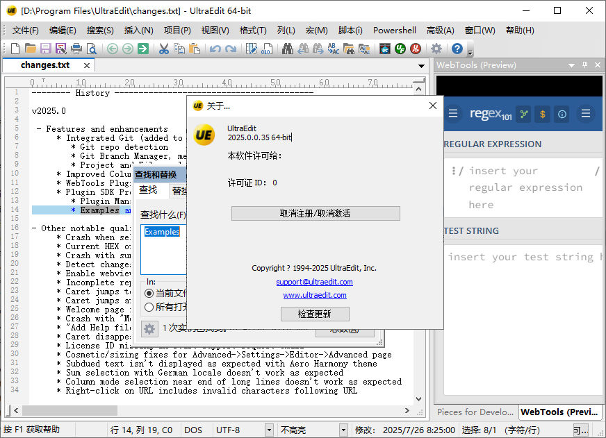The width and height of the screenshot is (606, 438).
Task: Toggle hex edit mode (010) icon
Action: pos(267,49)
